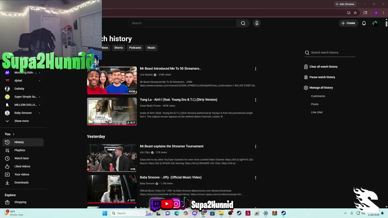Click the magnifier beside Search watch history
Viewport: 388px width, 218px height.
[x=307, y=52]
